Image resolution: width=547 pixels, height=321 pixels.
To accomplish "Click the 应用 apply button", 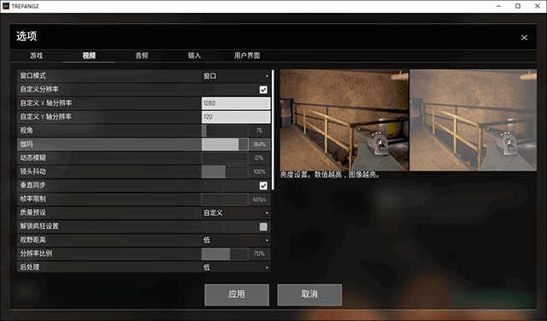I will (x=237, y=295).
